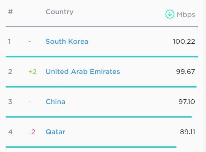The width and height of the screenshot is (206, 152).
Task: Click the download arrow icon beside Mbps
Action: [x=170, y=14]
